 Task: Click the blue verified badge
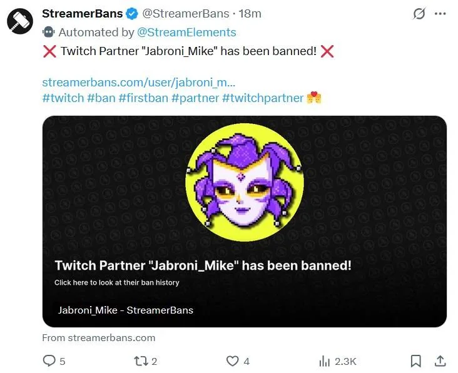[x=133, y=13]
